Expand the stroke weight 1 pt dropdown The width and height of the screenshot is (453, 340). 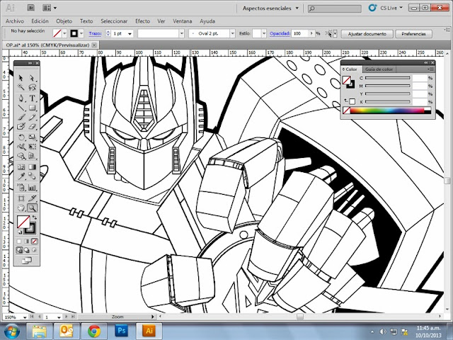tap(128, 33)
